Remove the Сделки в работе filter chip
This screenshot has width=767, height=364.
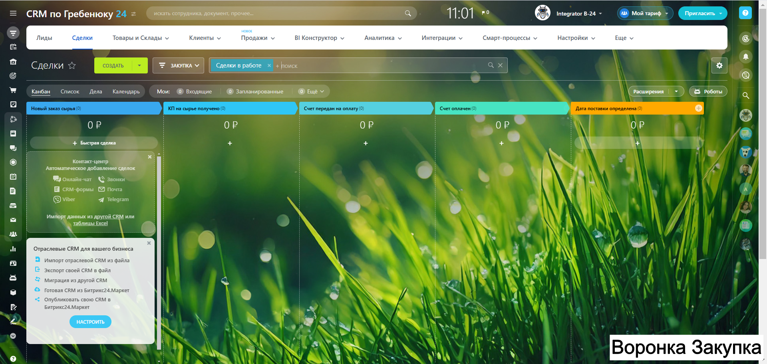tap(269, 65)
